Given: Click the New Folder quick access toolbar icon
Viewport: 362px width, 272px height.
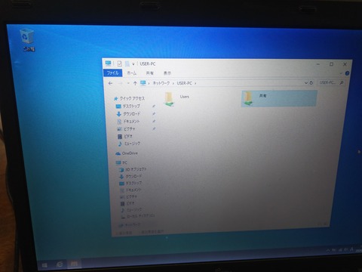Looking at the screenshot, I should pyautogui.click(x=127, y=63).
